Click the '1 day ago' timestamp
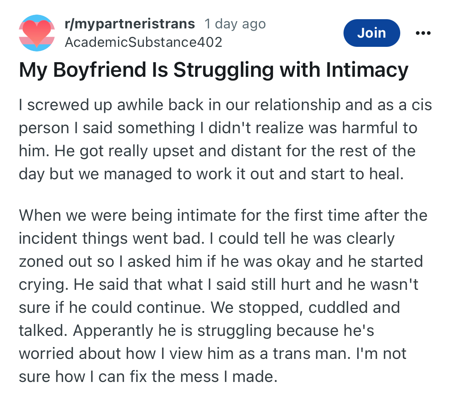This screenshot has width=452, height=400. [x=235, y=24]
